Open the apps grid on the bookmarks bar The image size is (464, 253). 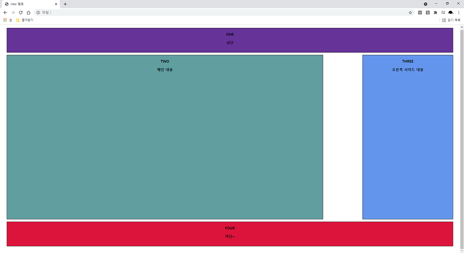pyautogui.click(x=5, y=20)
